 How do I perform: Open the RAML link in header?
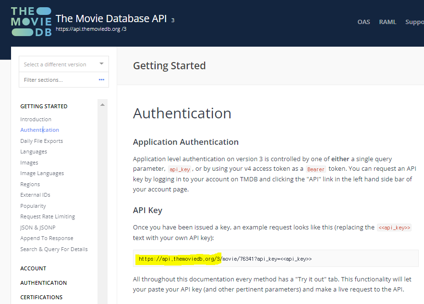point(388,22)
